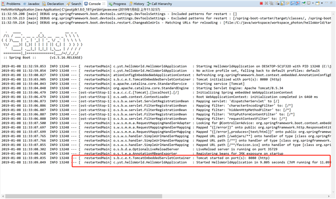Click 'Starting HelloWorldApplication on DESKTOP' log line
Viewport: 336px width, 199px height.
click(x=166, y=66)
